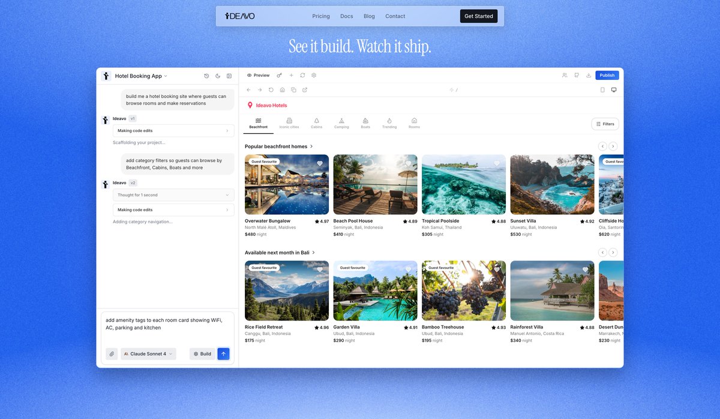Focus the prompt text input box
This screenshot has height=419, width=720.
pos(167,328)
